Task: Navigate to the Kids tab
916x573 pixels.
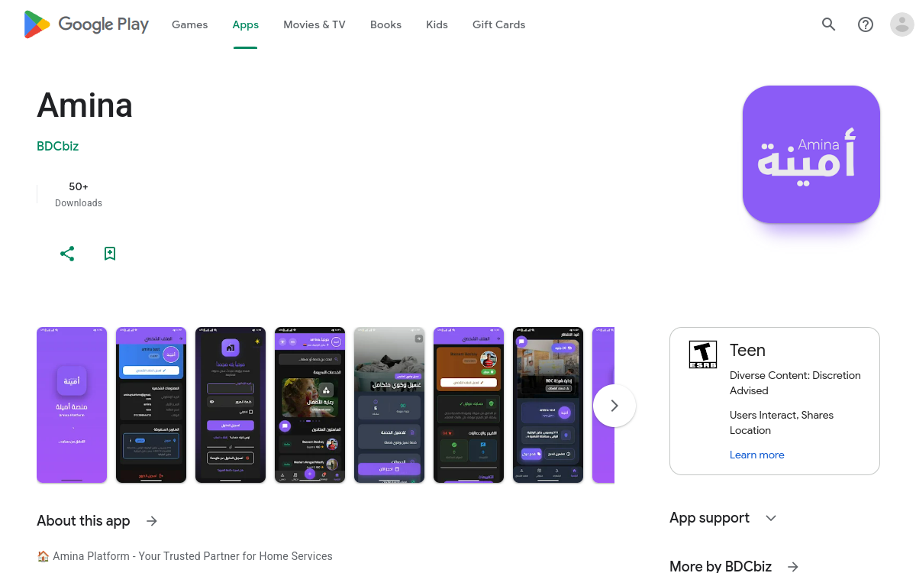Action: click(437, 24)
